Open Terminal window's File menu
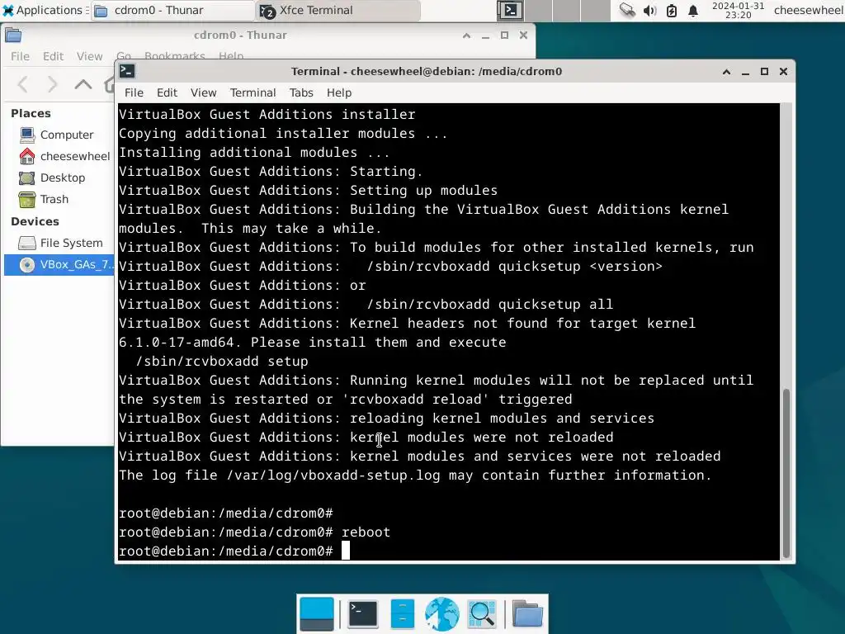 point(134,92)
